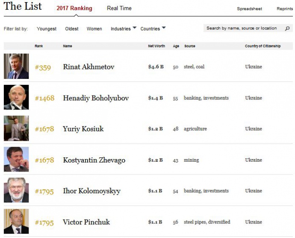Filter list by Youngest

click(47, 29)
